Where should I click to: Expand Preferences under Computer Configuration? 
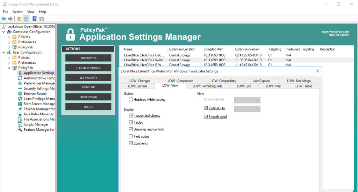click(x=9, y=42)
